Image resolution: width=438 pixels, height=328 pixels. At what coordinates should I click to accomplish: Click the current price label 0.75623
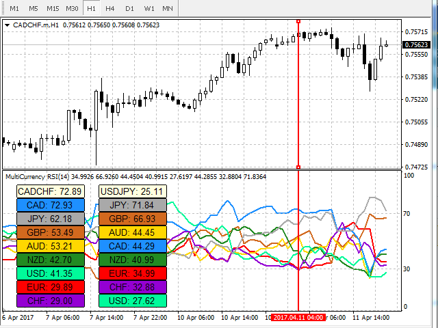pos(417,45)
